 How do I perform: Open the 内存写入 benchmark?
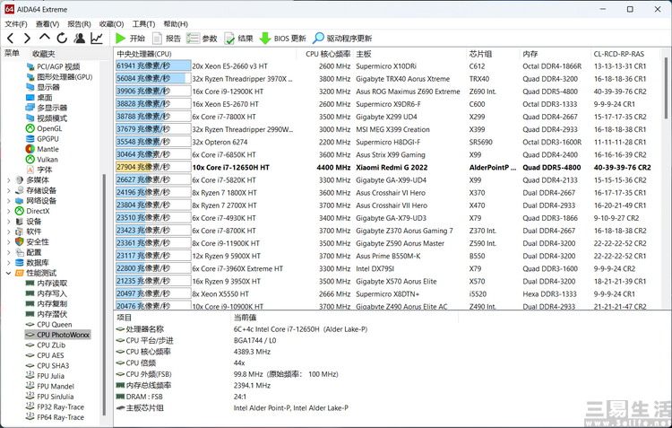click(52, 293)
